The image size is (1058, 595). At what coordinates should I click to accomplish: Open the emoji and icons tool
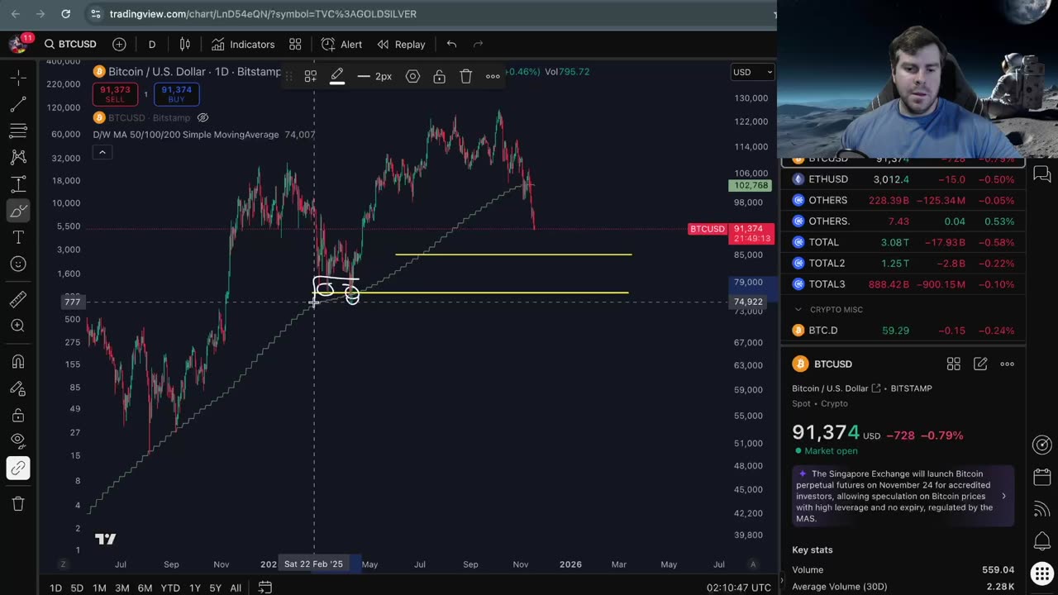(x=17, y=264)
